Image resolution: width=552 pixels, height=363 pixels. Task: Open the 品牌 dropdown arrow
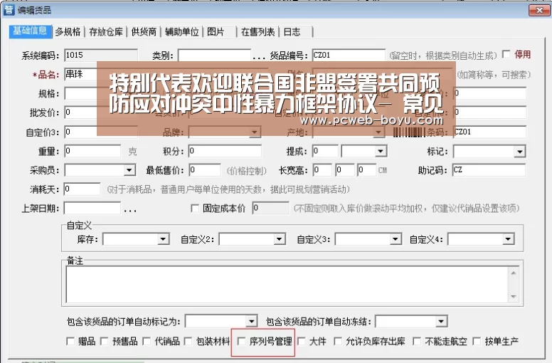pyautogui.click(x=254, y=132)
